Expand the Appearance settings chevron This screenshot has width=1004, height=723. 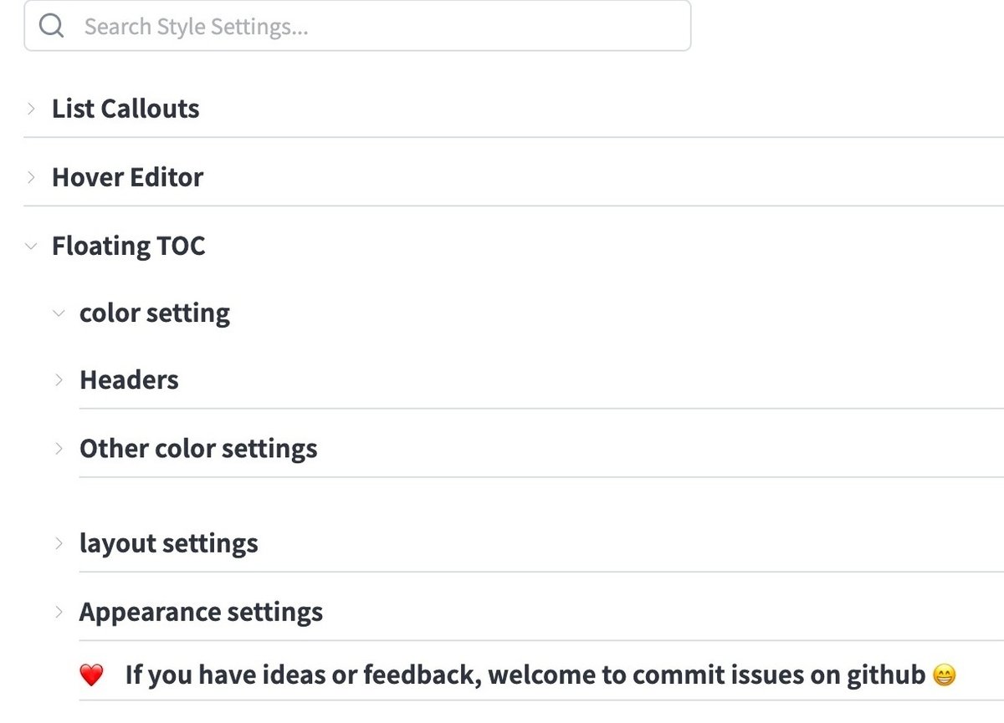click(x=59, y=612)
